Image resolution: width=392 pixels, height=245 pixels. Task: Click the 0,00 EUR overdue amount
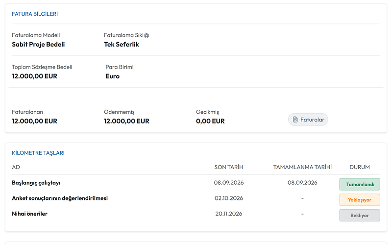[210, 121]
